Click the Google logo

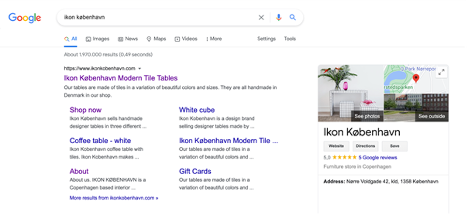click(25, 18)
